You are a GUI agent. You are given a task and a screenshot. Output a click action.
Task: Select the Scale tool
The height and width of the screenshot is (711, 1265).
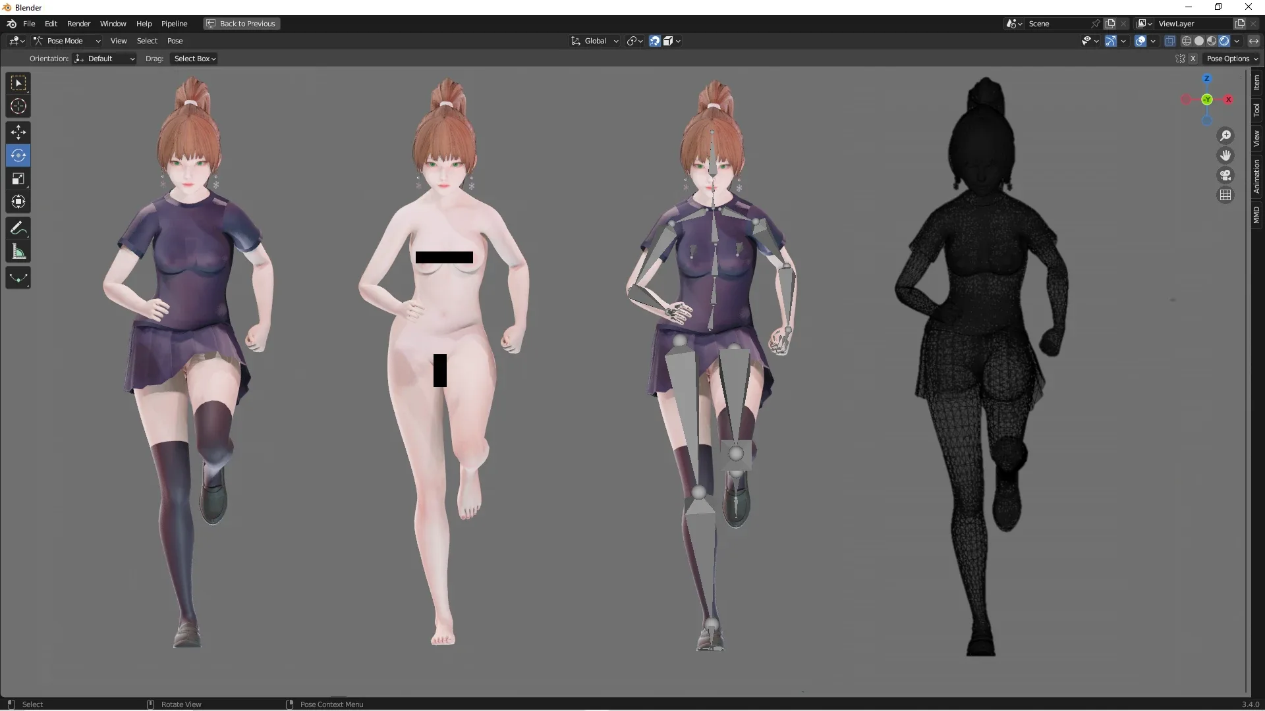(18, 178)
